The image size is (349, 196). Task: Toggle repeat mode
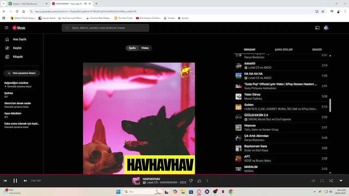[x=322, y=181]
